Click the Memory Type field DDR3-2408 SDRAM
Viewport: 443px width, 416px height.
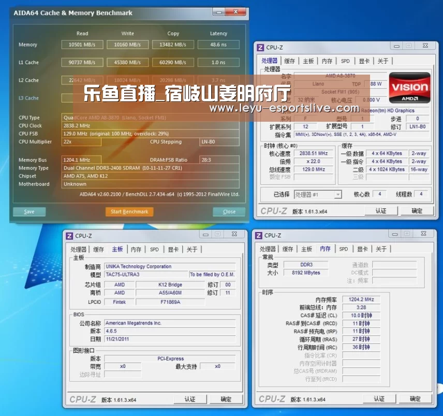point(150,168)
